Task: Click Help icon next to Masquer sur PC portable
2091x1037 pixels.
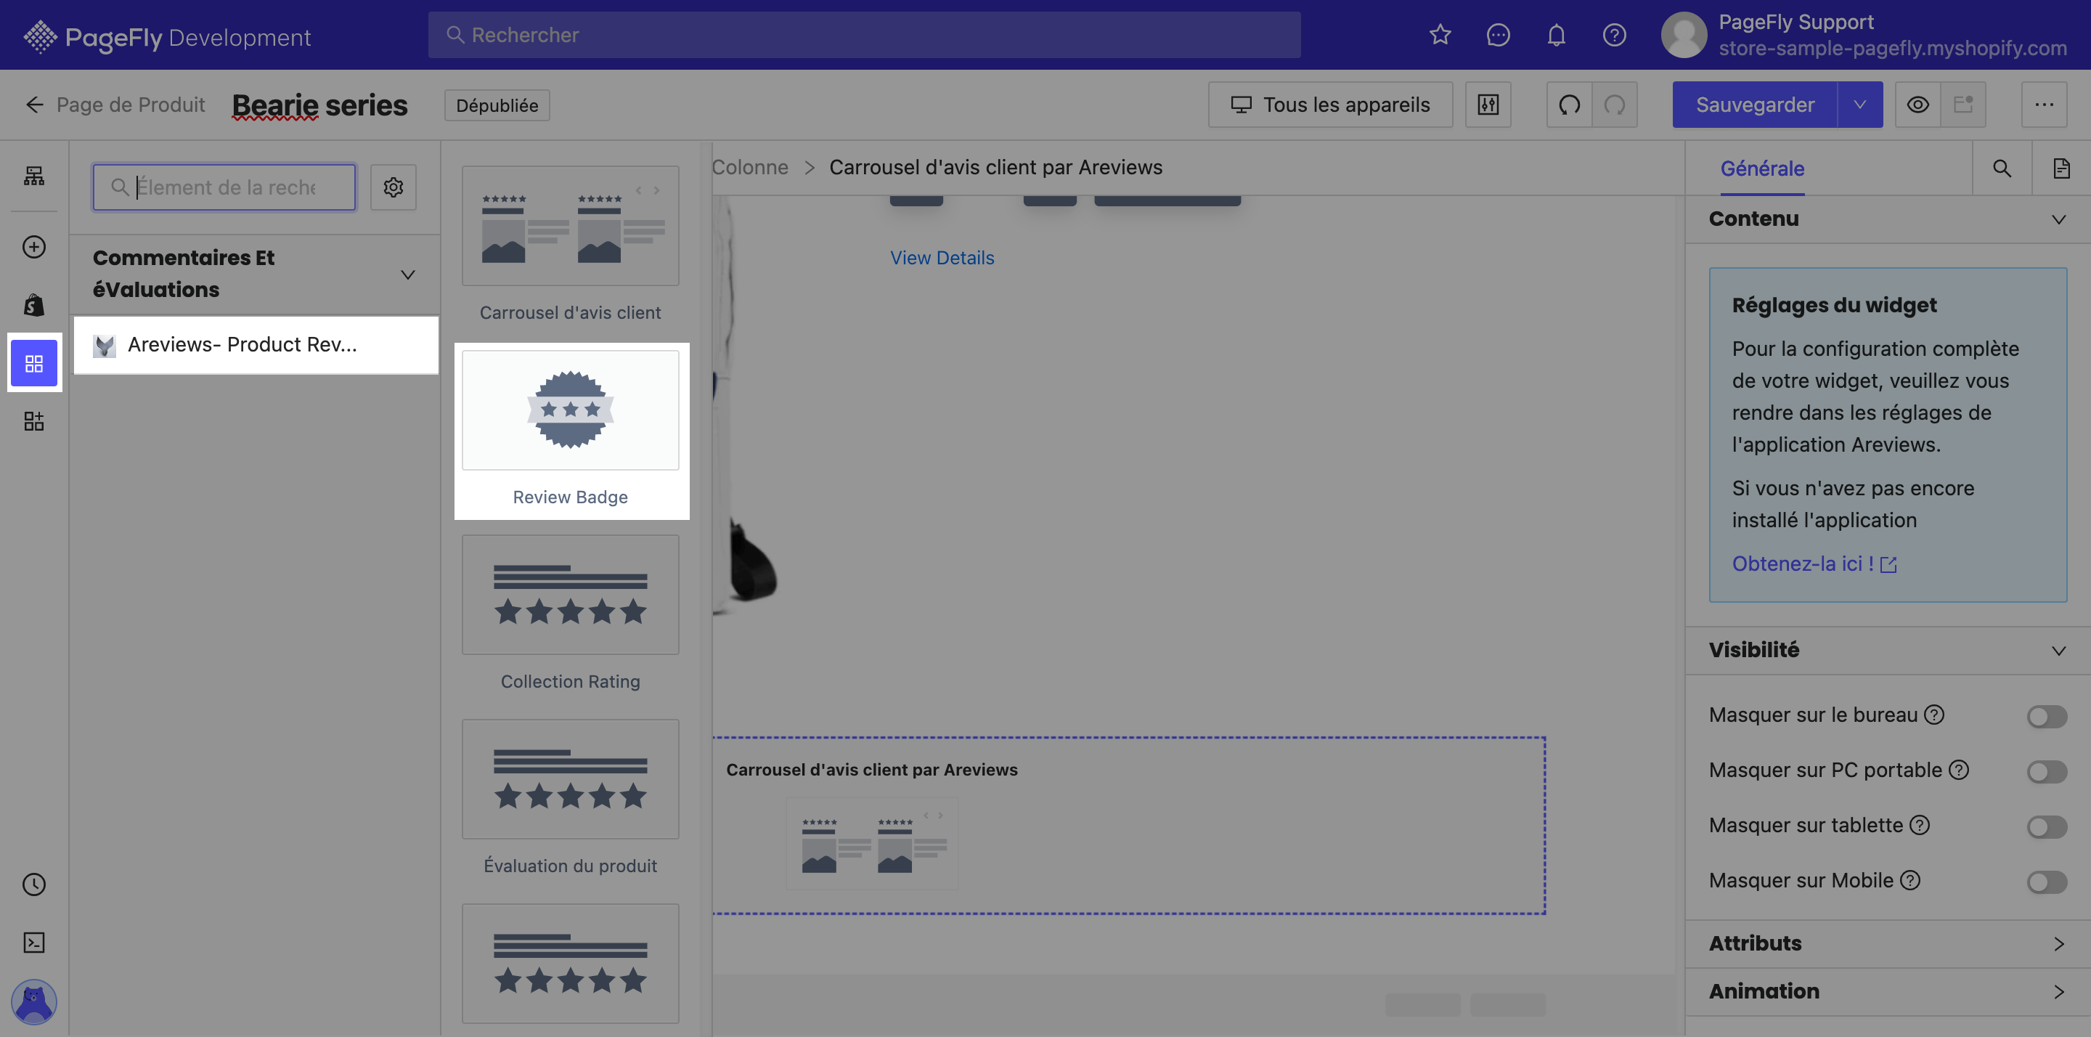Action: pyautogui.click(x=1959, y=770)
